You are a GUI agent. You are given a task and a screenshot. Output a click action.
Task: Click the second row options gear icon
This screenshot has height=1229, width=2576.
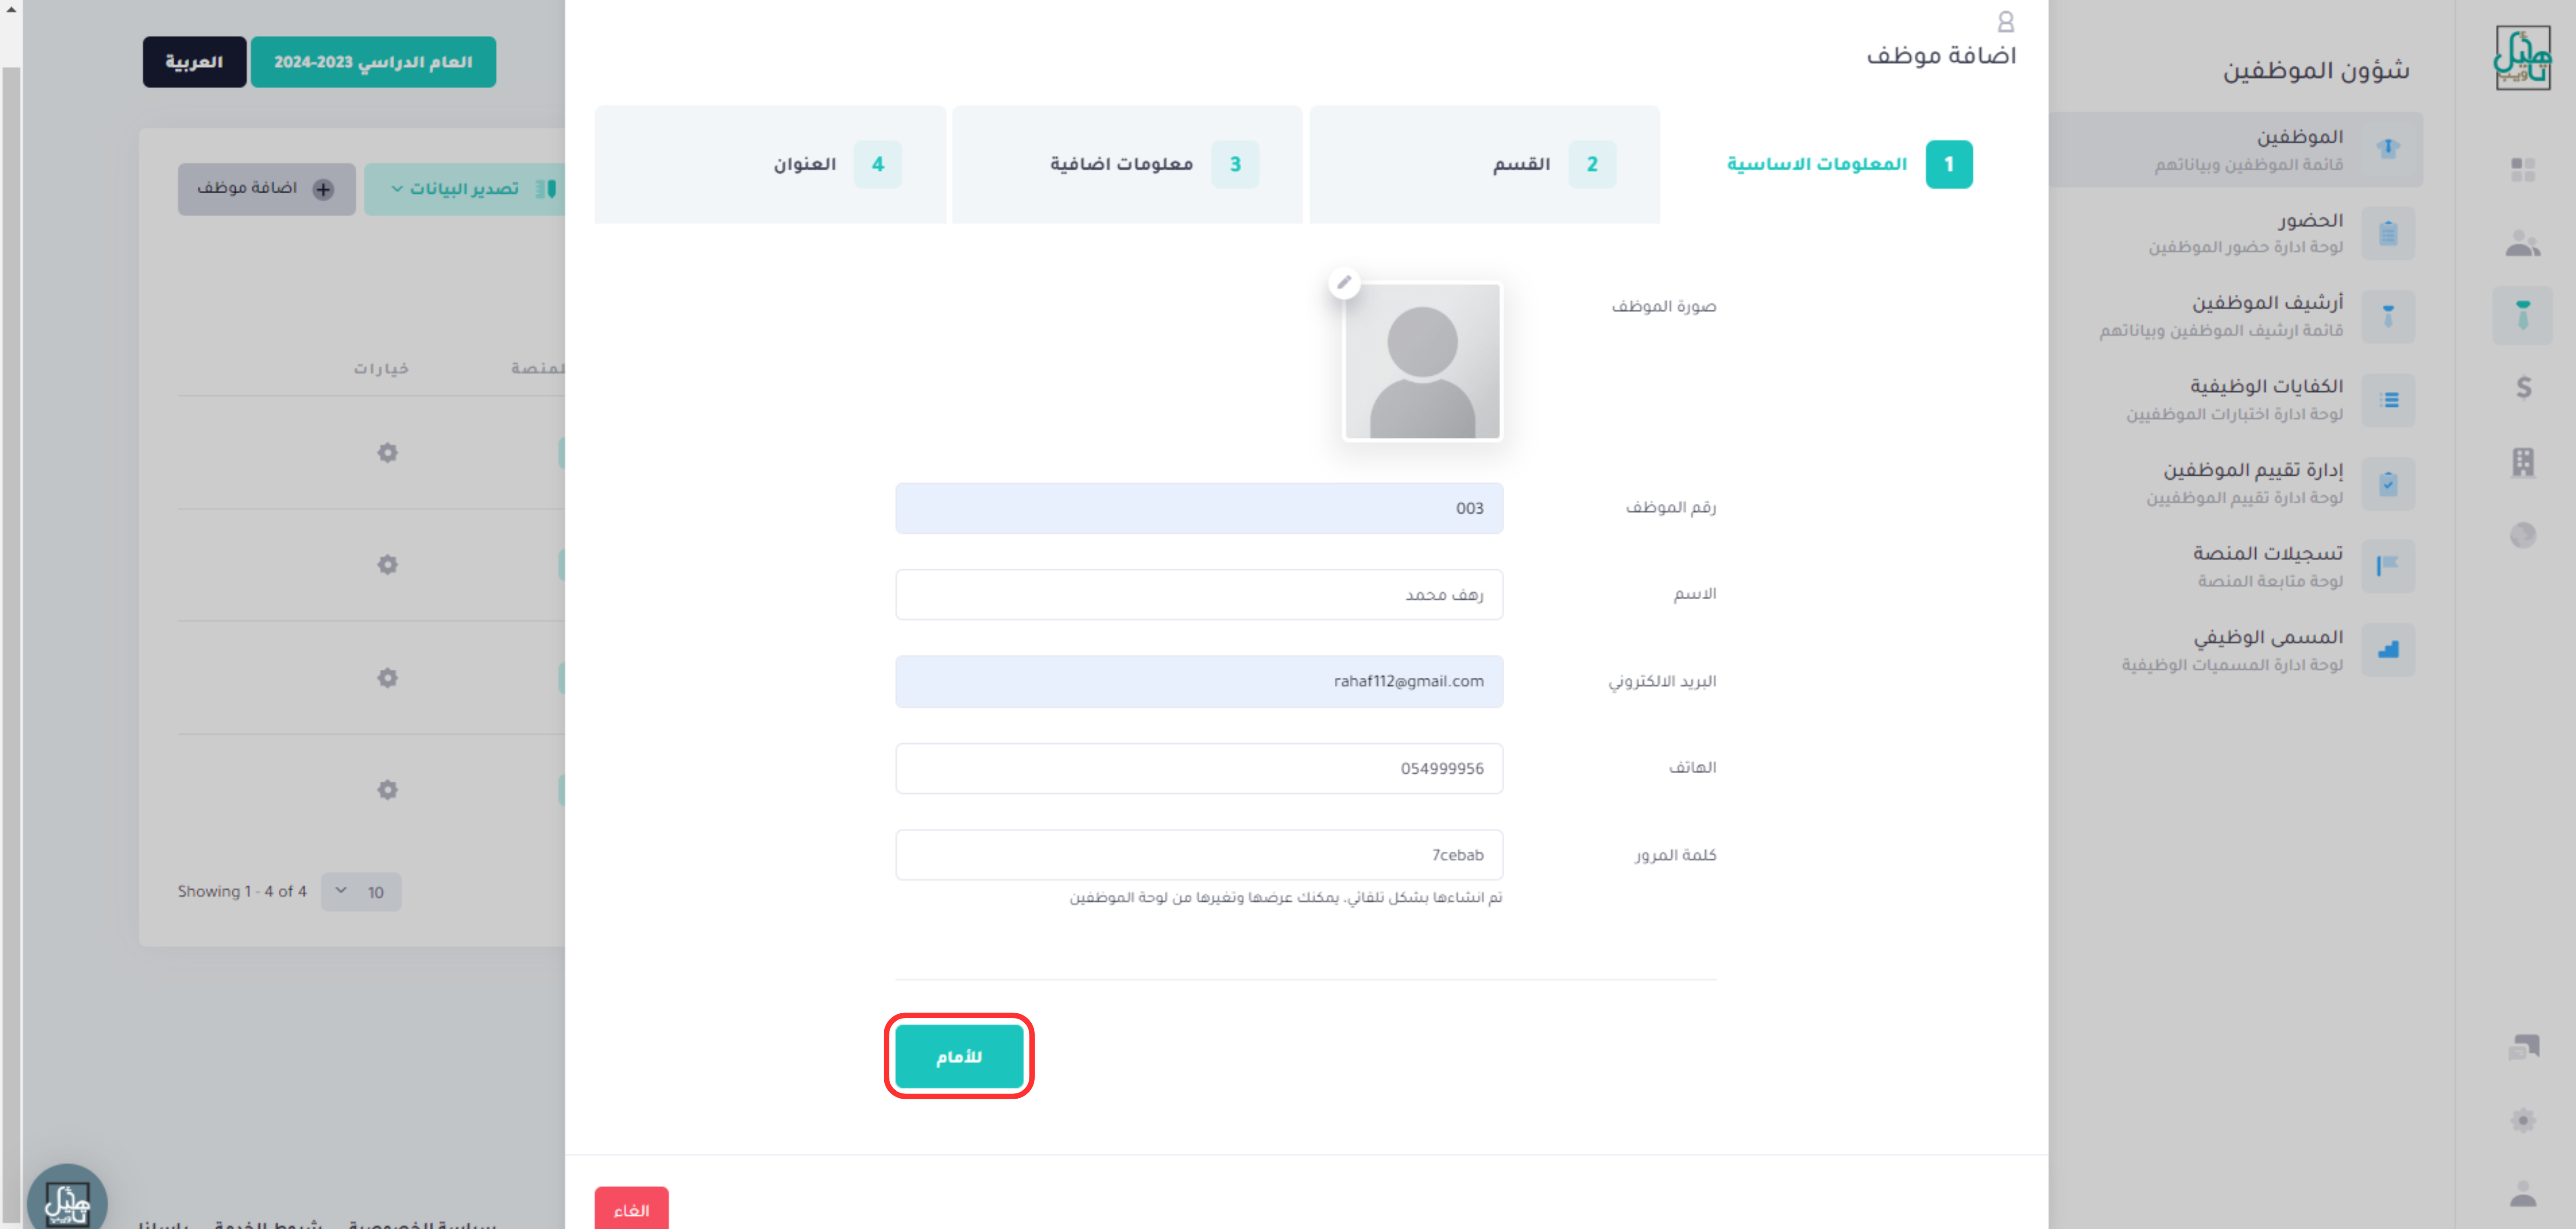click(387, 565)
